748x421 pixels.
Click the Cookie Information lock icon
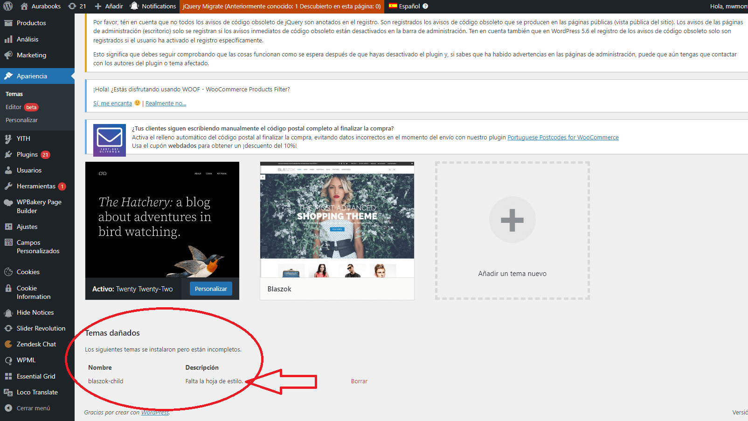tap(8, 288)
